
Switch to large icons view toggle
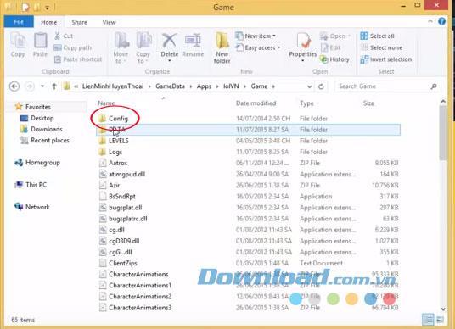[440, 320]
